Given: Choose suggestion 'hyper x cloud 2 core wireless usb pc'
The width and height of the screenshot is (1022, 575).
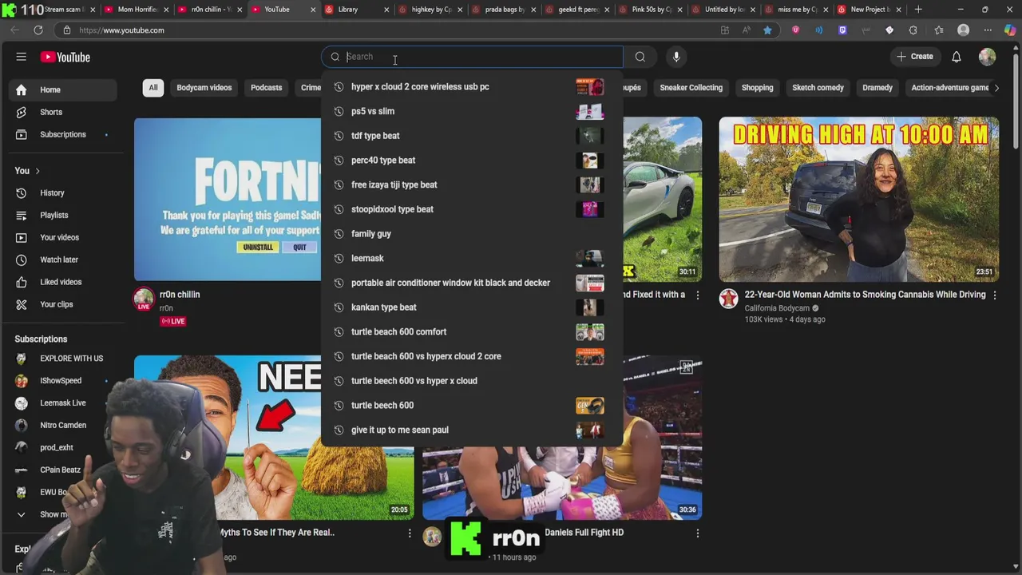Looking at the screenshot, I should point(472,87).
